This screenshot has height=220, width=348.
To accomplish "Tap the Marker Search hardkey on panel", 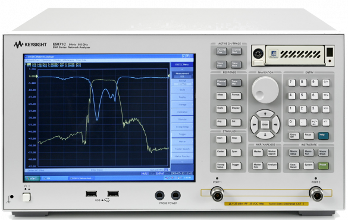I will coord(272,153).
